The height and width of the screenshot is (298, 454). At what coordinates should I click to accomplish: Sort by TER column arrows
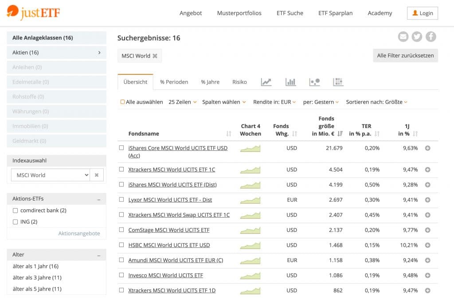(377, 134)
